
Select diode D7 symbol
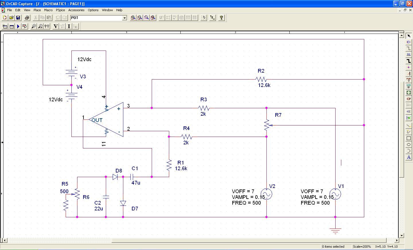123,203
